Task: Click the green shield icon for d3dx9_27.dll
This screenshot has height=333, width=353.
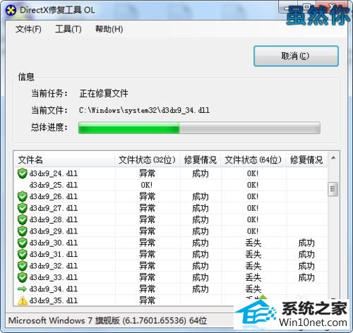Action: coord(23,208)
